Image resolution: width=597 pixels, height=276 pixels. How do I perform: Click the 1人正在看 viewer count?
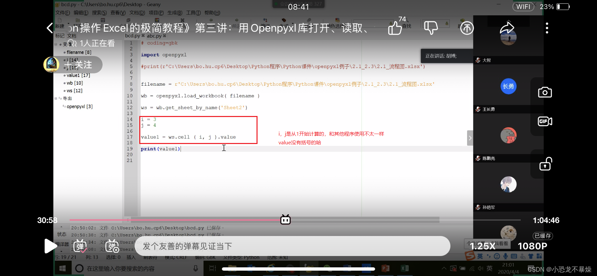click(x=92, y=43)
